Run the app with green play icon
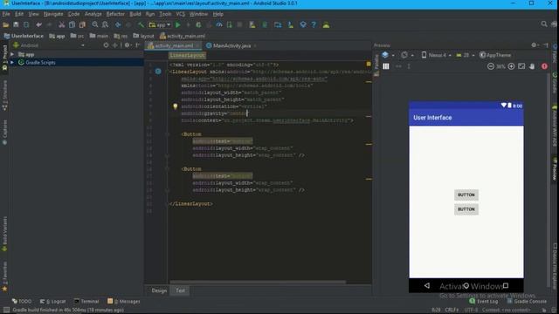559x314 pixels. tap(178, 25)
